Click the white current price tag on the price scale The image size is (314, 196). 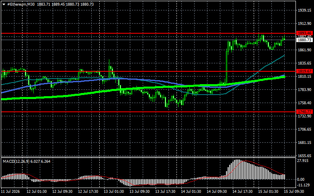[x=304, y=40]
